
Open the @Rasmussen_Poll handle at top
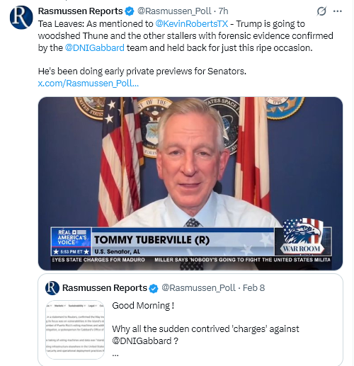174,11
